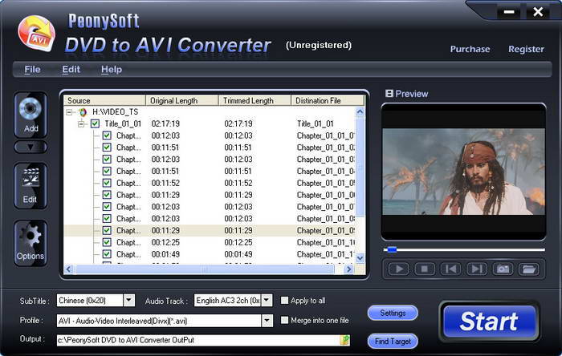The width and height of the screenshot is (562, 356).
Task: Uncheck the 00:01:49 chapter checkbox
Action: tap(107, 254)
